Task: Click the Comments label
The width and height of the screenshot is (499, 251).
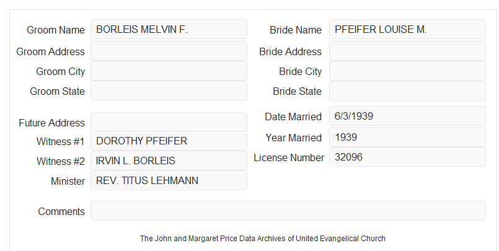Action: tap(61, 211)
